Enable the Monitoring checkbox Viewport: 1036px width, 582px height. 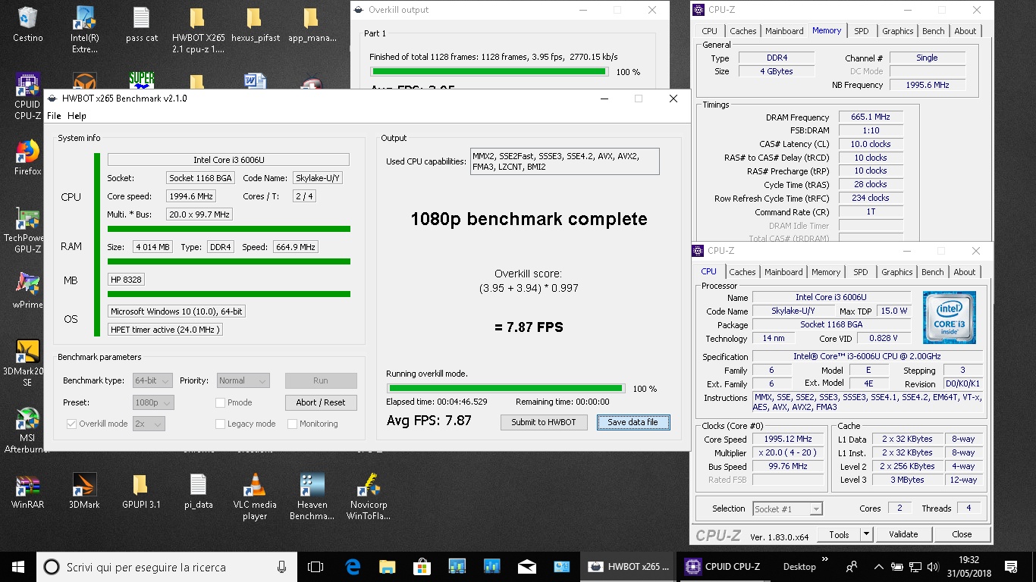[x=292, y=424]
